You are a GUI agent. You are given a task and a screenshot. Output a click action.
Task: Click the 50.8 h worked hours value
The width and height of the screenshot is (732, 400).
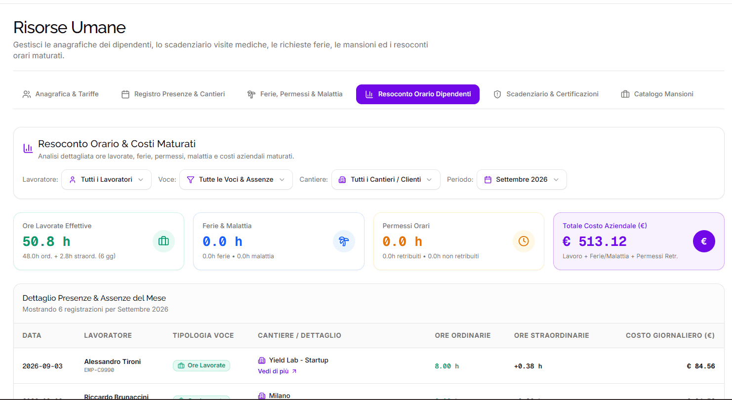click(46, 242)
